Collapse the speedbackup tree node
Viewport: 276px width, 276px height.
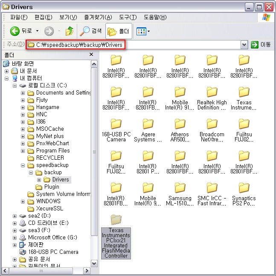coord(23,165)
